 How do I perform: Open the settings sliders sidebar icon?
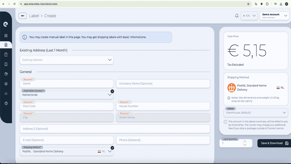click(6, 94)
